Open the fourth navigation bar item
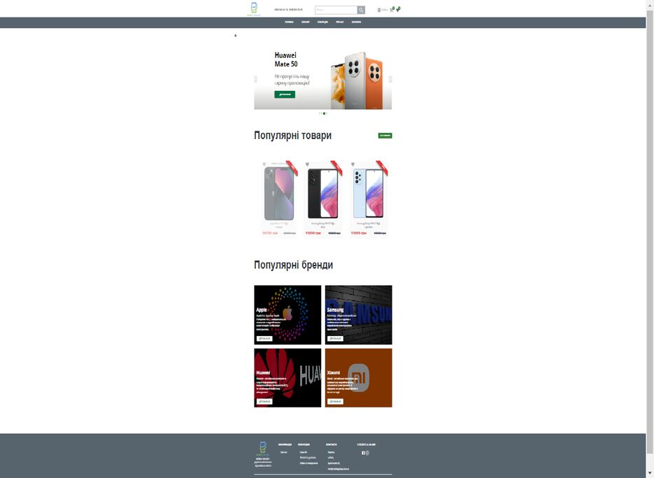Image resolution: width=654 pixels, height=478 pixels. 339,22
